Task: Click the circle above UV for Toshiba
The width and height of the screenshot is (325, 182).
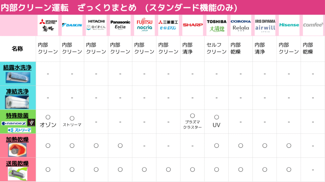Action: coord(216,117)
